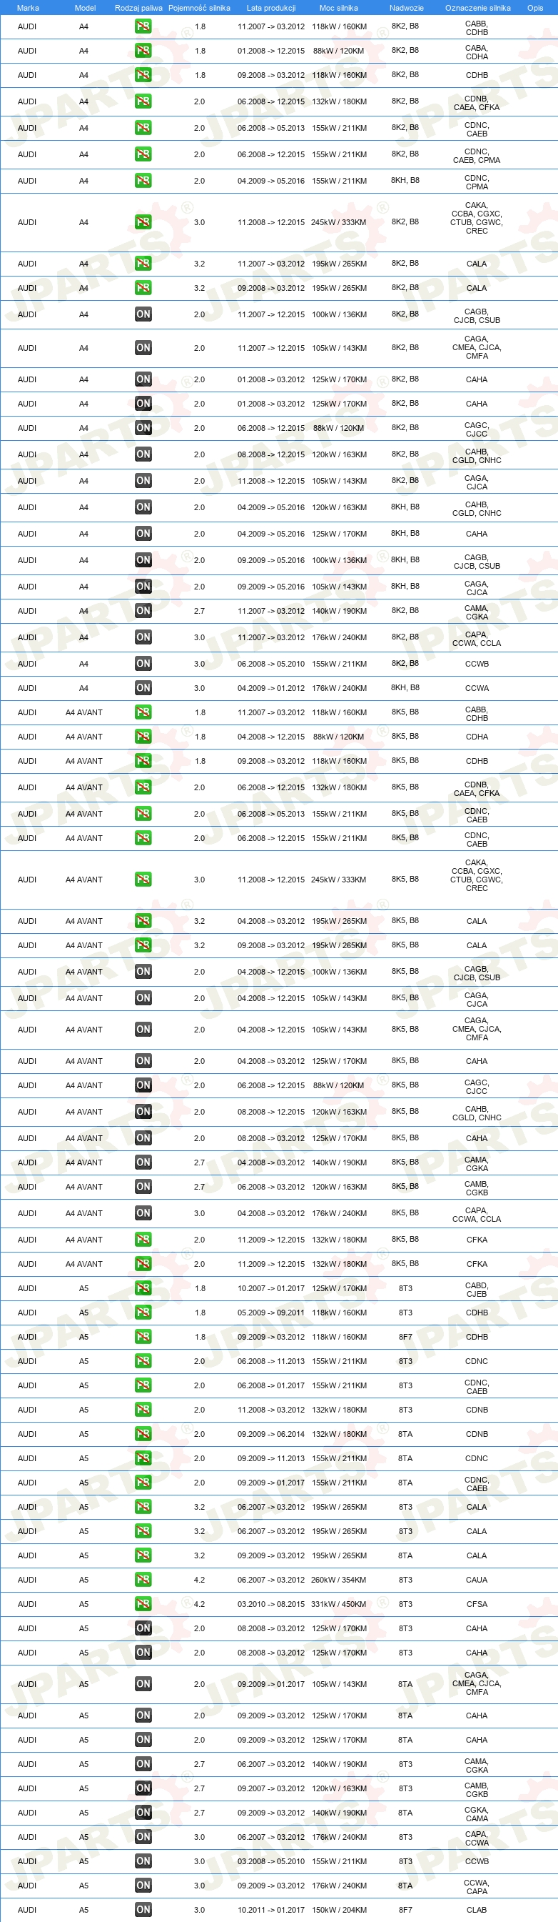Click the Model column header
The height and width of the screenshot is (1922, 558).
pos(85,7)
